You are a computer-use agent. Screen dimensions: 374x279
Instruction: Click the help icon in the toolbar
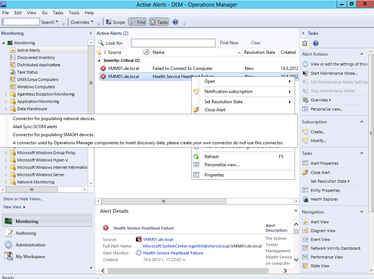pyautogui.click(x=175, y=22)
